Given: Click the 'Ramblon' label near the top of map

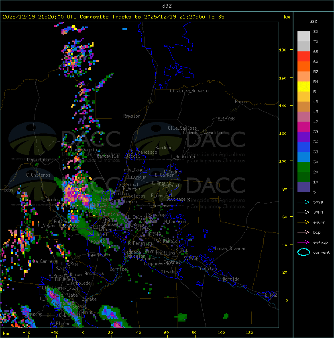Looking at the screenshot, I should (132, 116).
